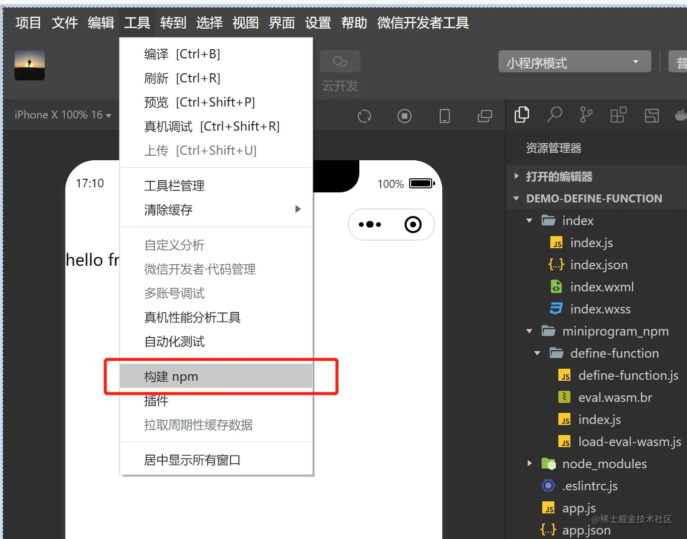The height and width of the screenshot is (539, 687).
Task: Open the 选择 menu
Action: tap(210, 23)
